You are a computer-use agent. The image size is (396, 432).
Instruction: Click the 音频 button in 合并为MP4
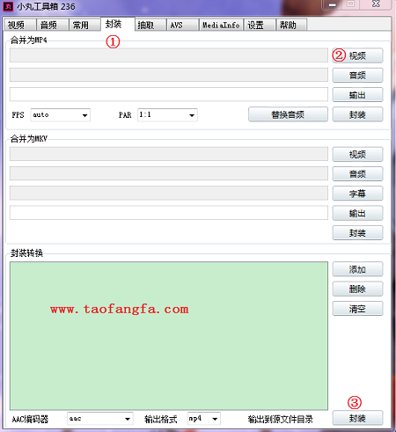pyautogui.click(x=357, y=76)
